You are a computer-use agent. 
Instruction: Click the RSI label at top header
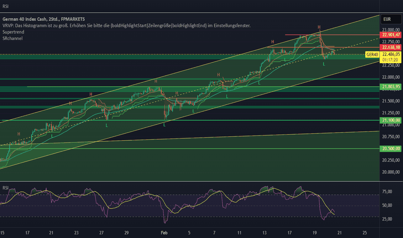tap(5, 6)
